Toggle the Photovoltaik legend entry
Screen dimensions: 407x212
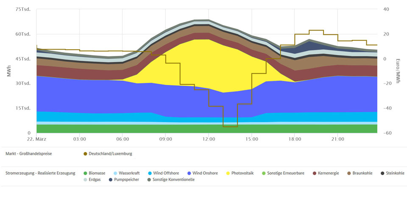tap(240, 173)
